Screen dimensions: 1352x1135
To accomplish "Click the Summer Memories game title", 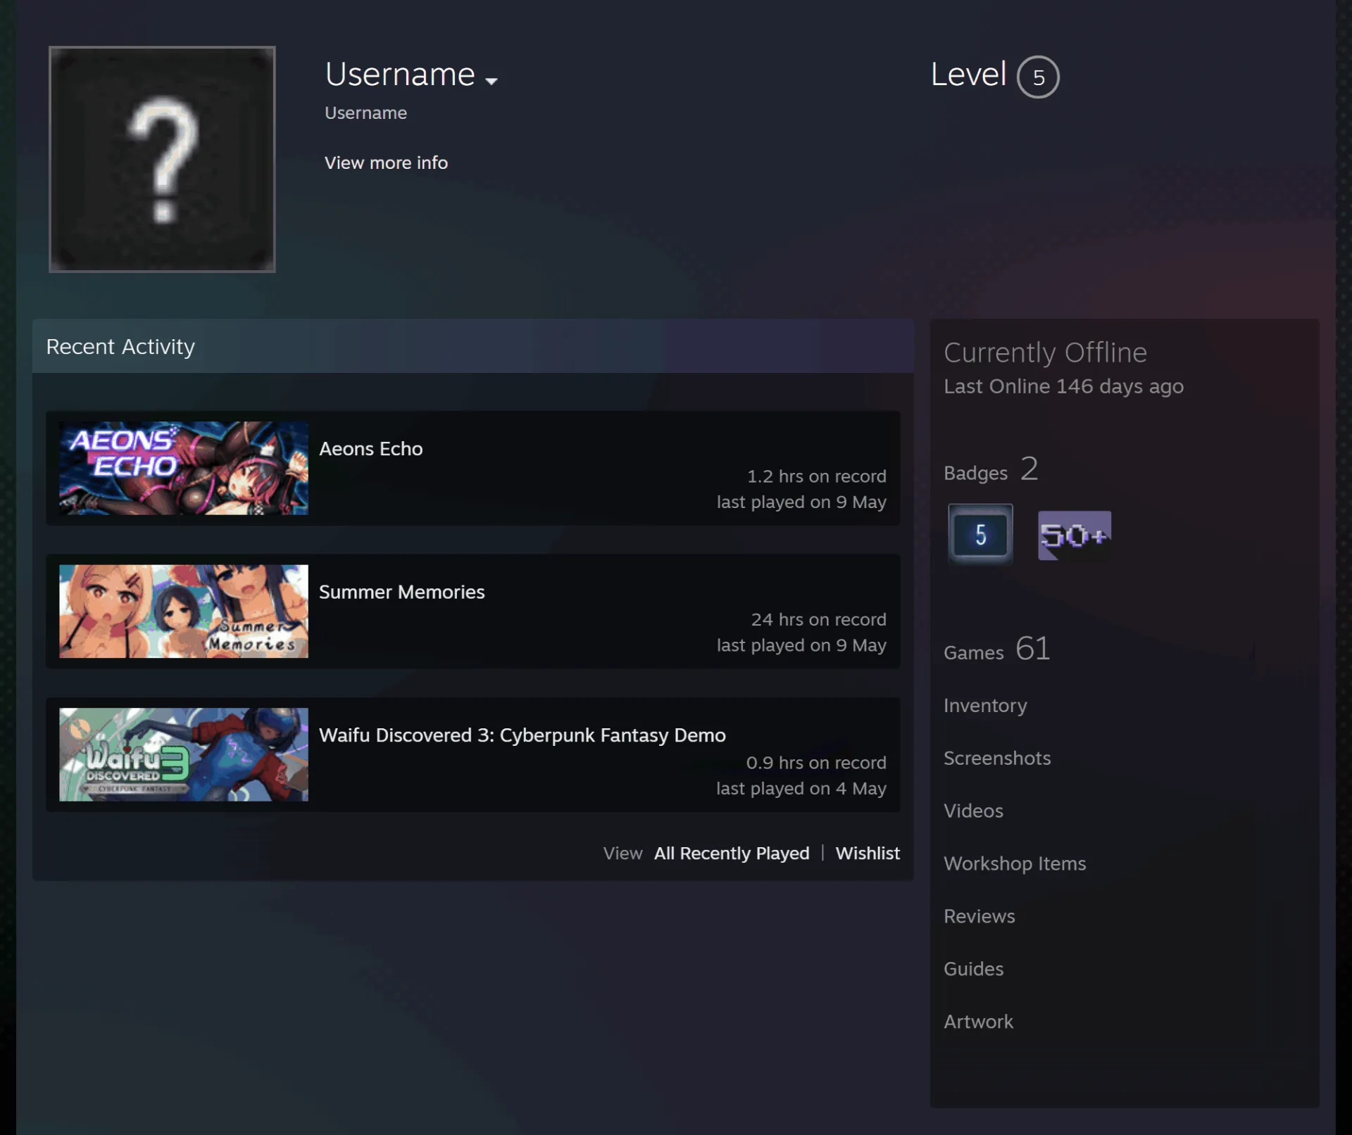I will 402,592.
